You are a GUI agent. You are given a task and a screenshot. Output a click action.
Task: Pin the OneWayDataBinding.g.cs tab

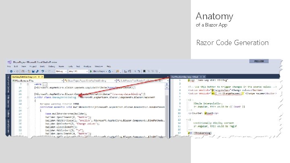click(x=39, y=77)
